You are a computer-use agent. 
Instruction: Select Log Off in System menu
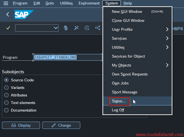click(x=118, y=110)
